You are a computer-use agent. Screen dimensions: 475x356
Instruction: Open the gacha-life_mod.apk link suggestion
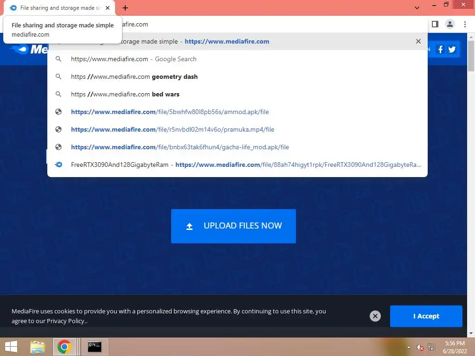click(x=237, y=147)
